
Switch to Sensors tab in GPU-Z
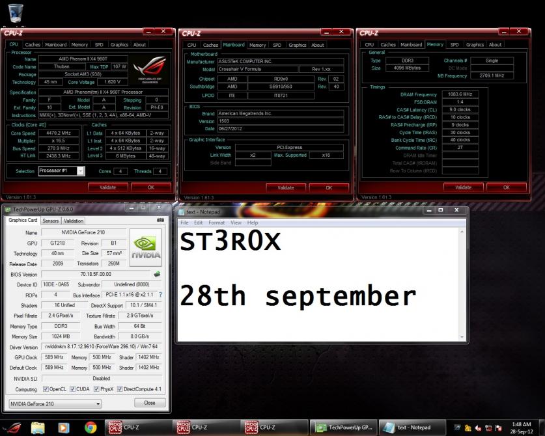point(50,221)
